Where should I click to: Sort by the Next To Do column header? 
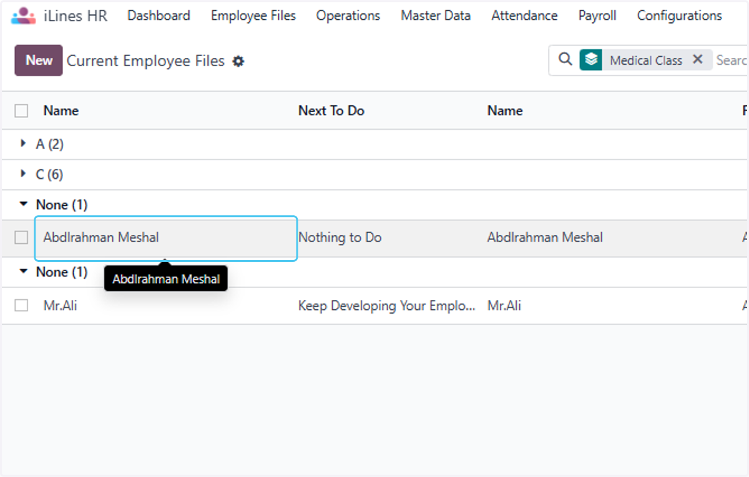pos(331,111)
